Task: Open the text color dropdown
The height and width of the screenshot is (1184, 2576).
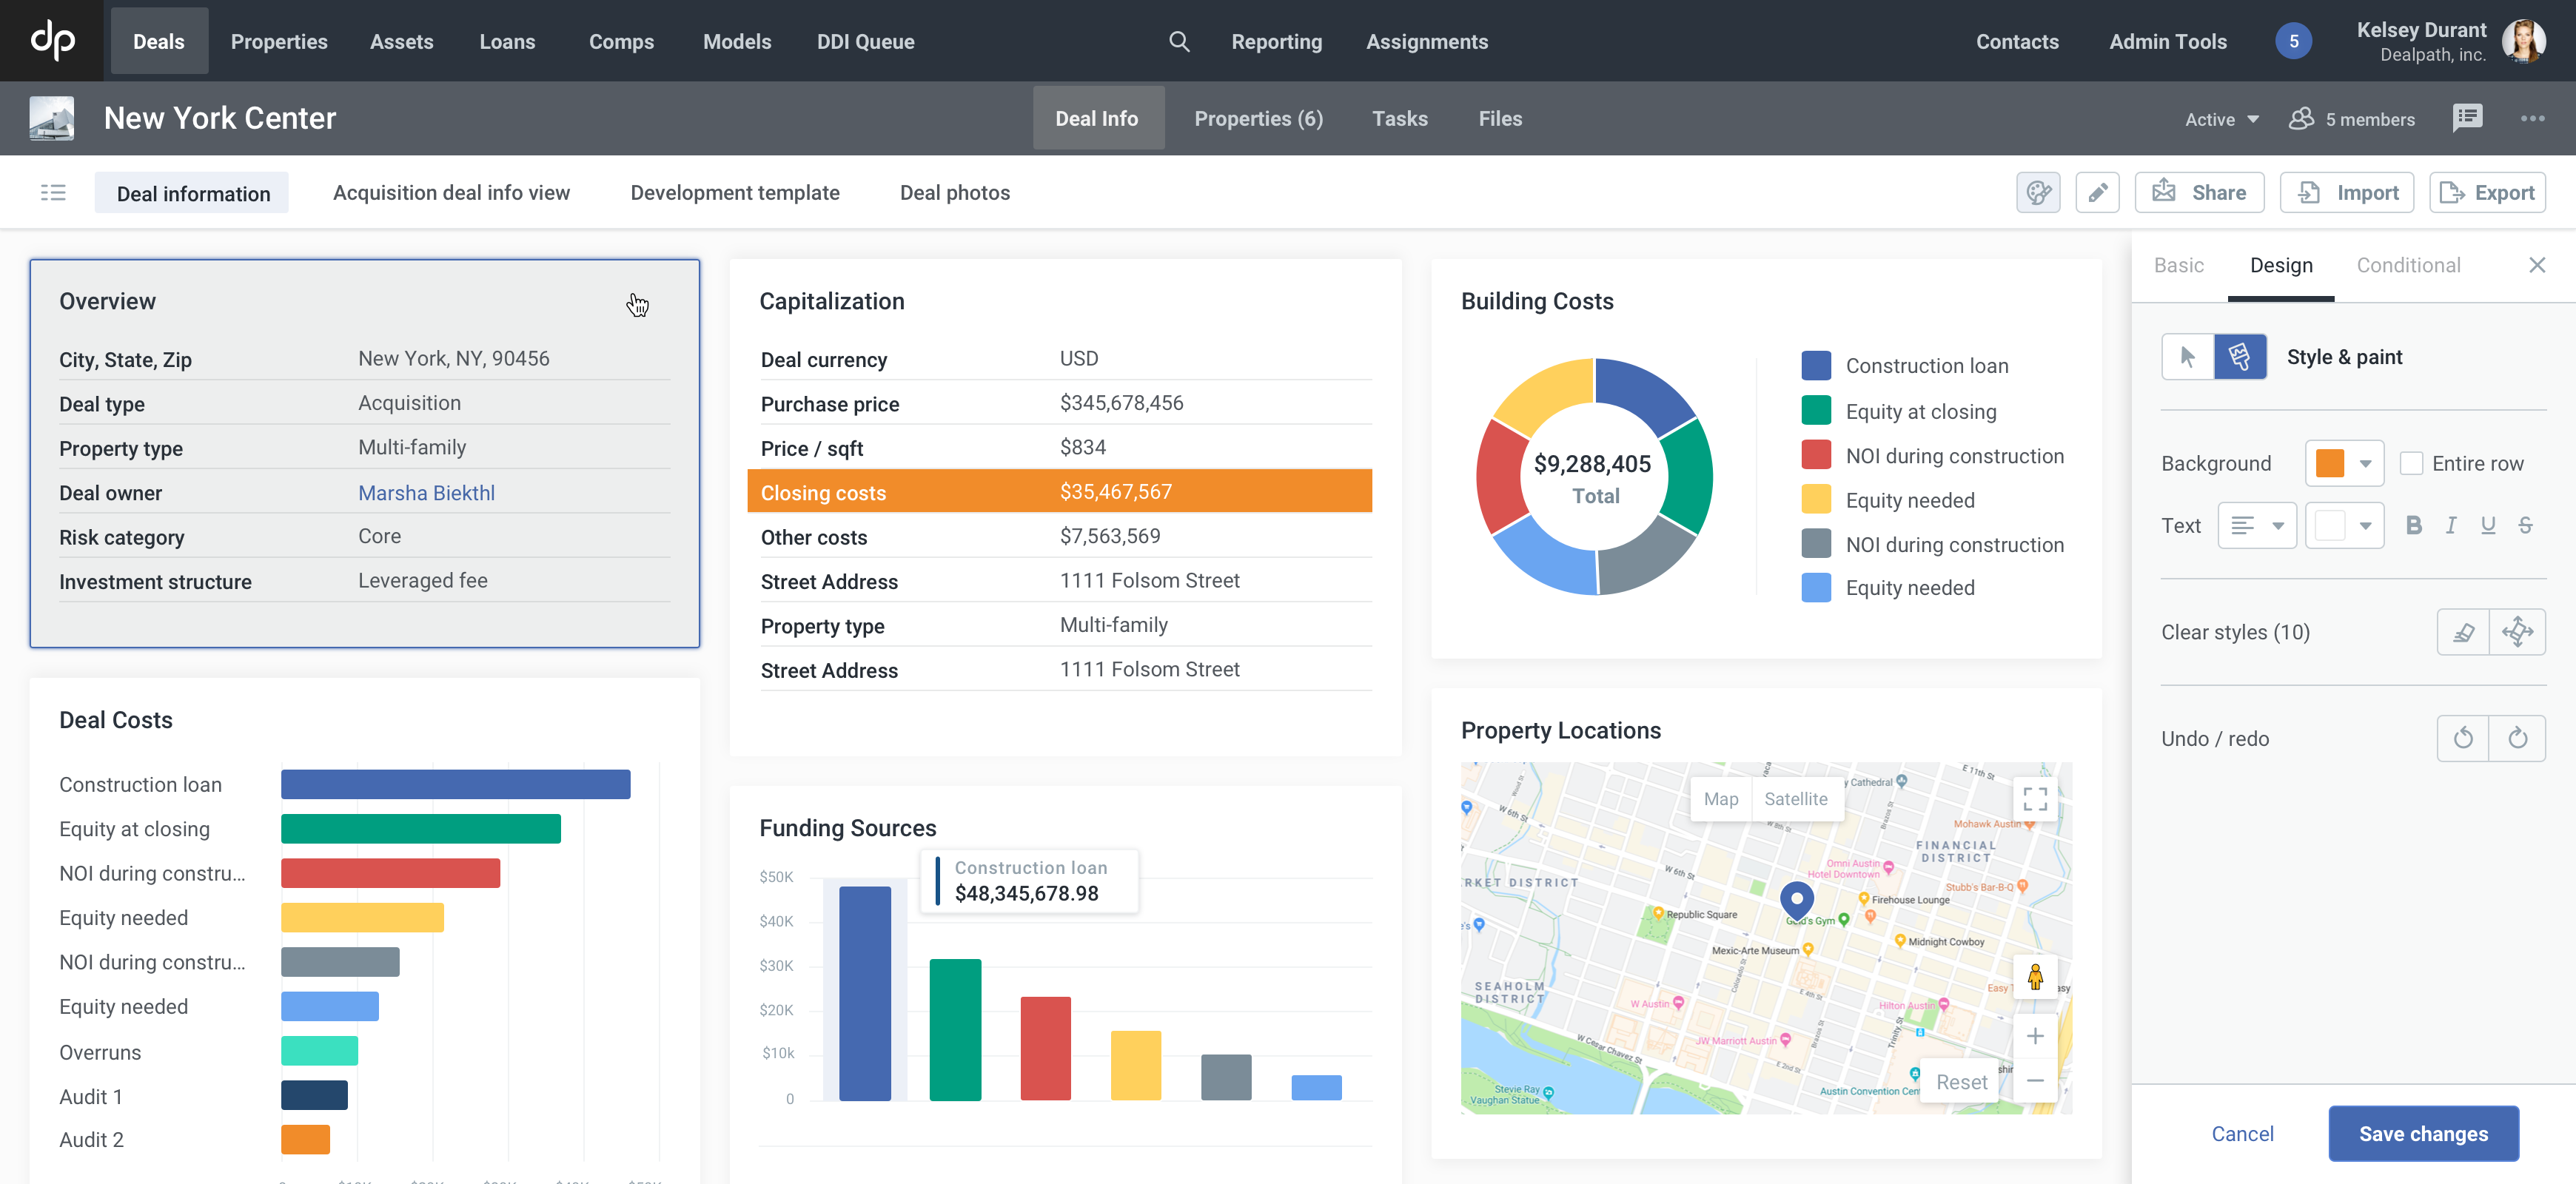Action: pyautogui.click(x=2344, y=526)
